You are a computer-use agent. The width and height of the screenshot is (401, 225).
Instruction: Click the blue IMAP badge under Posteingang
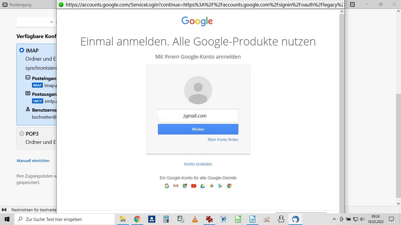point(37,85)
